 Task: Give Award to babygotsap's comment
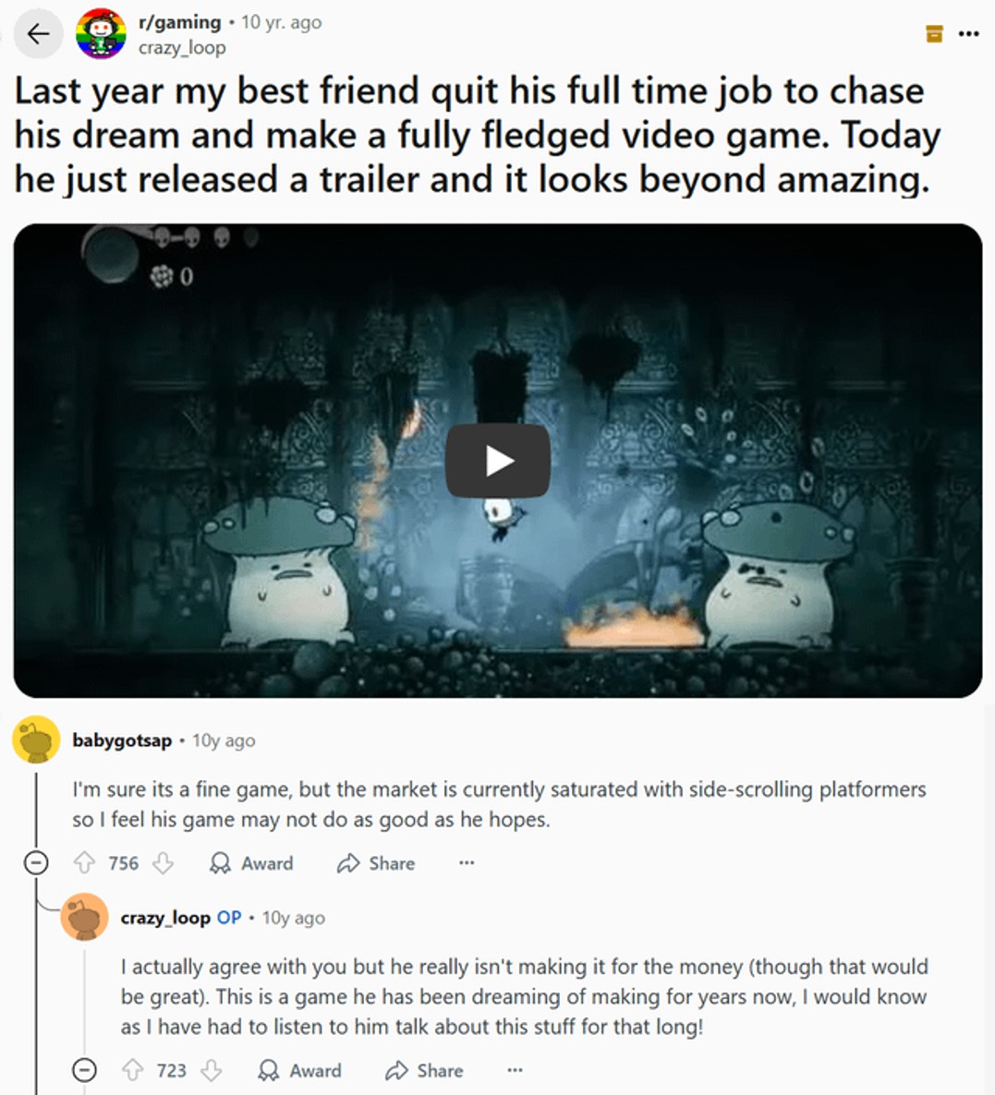coord(251,863)
